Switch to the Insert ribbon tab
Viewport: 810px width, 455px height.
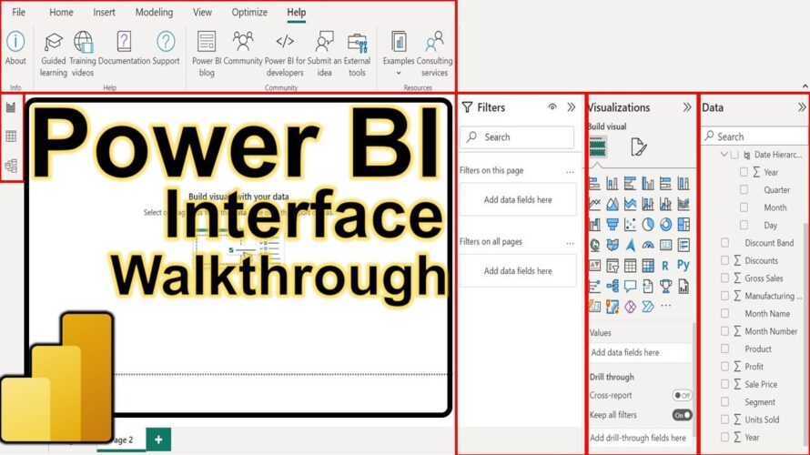pyautogui.click(x=104, y=12)
